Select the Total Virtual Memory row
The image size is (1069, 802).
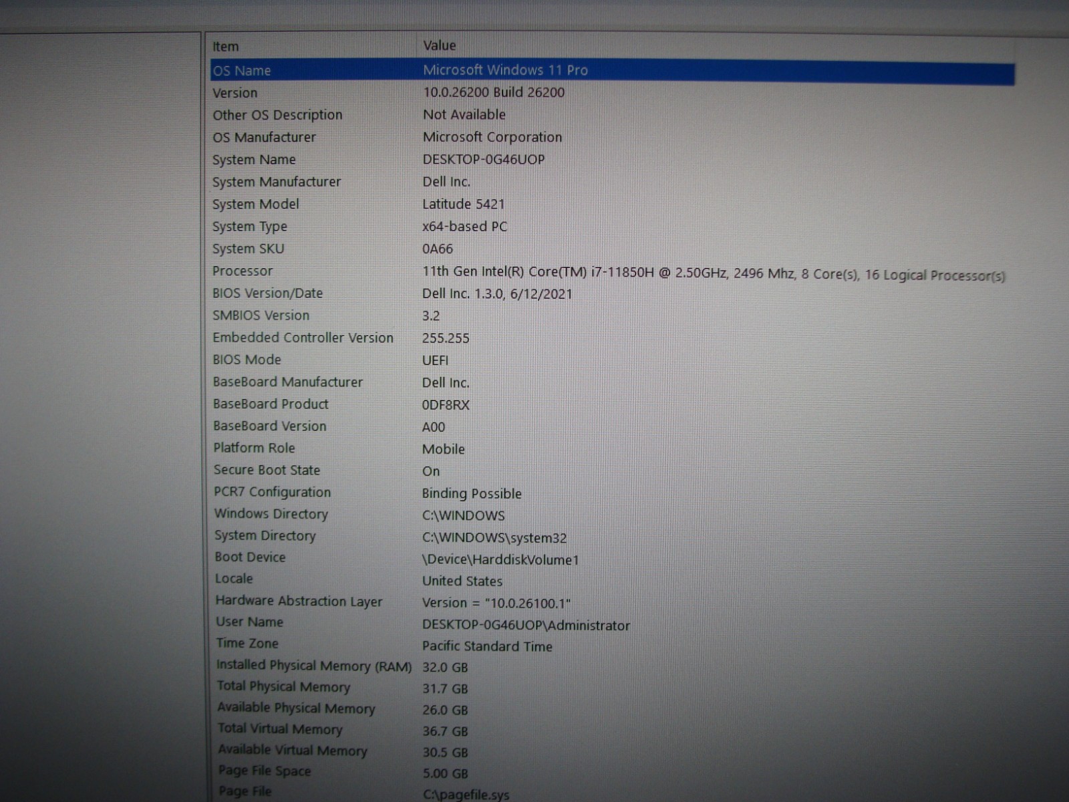(280, 729)
